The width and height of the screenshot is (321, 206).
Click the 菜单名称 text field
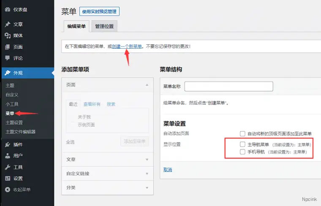[229, 86]
